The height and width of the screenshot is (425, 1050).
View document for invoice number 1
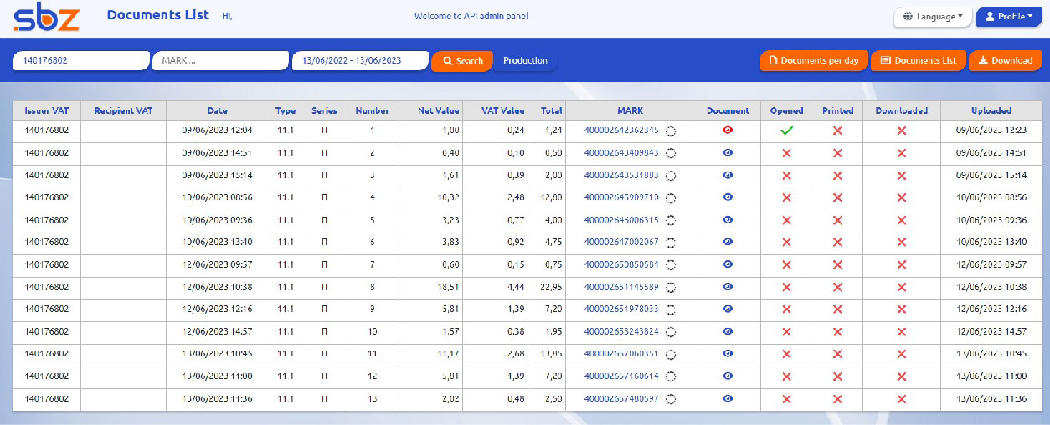(728, 131)
